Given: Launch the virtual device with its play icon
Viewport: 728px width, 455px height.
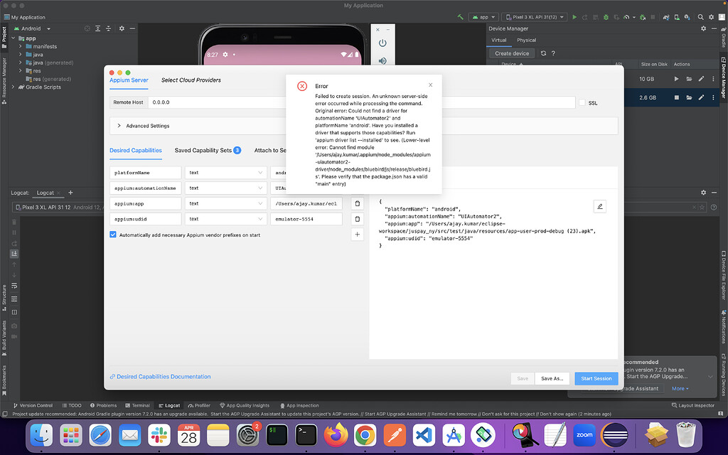Looking at the screenshot, I should click(x=677, y=79).
